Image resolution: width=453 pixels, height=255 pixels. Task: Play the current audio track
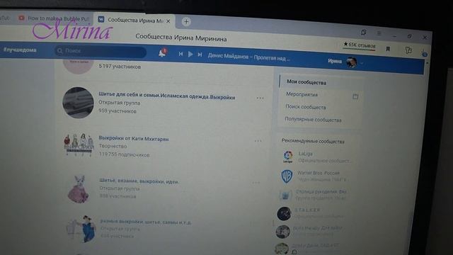click(x=190, y=54)
